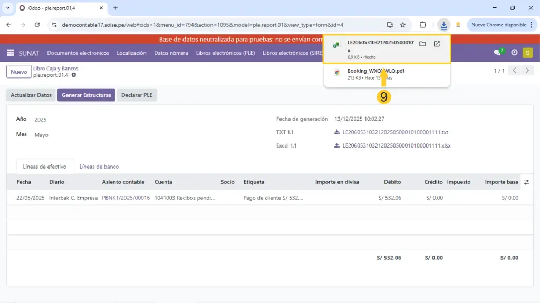
Task: Open Libros electrónicos (PLE) menu
Action: [225, 53]
